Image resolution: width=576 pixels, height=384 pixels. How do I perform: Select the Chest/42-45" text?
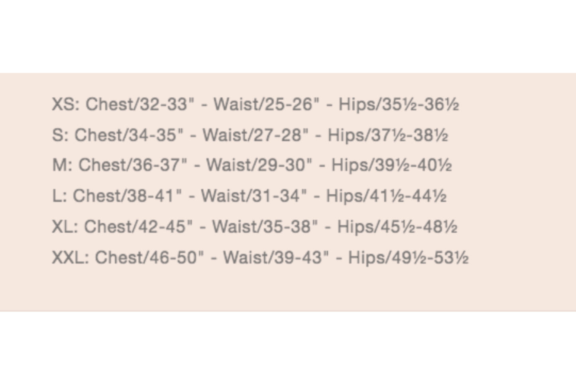138,227
